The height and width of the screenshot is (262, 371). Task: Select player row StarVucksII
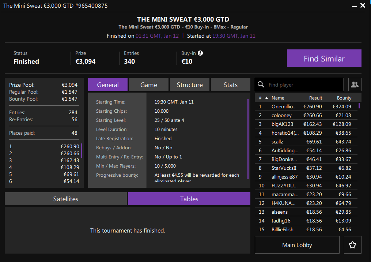[x=306, y=168]
